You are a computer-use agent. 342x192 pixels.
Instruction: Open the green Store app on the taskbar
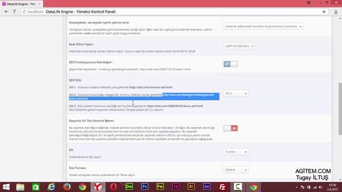point(36,187)
